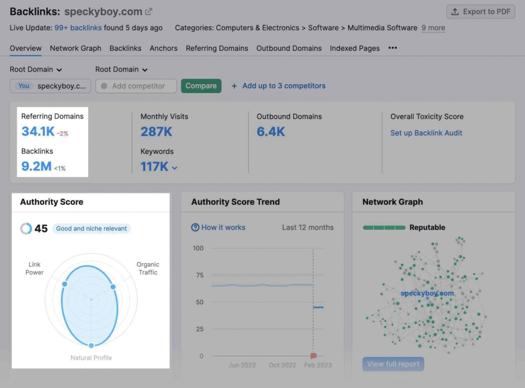
Task: Click the red marker on the trend chart
Action: [313, 355]
